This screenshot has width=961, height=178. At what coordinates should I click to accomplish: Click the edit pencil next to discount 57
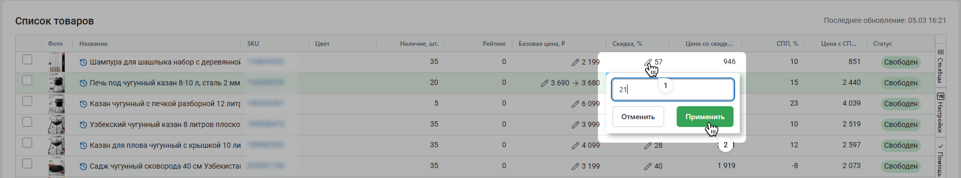pos(648,62)
